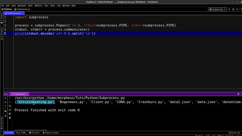This screenshot has height=136, width=242.
Task: Open the Run menu in menu bar
Action: pos(46,6)
